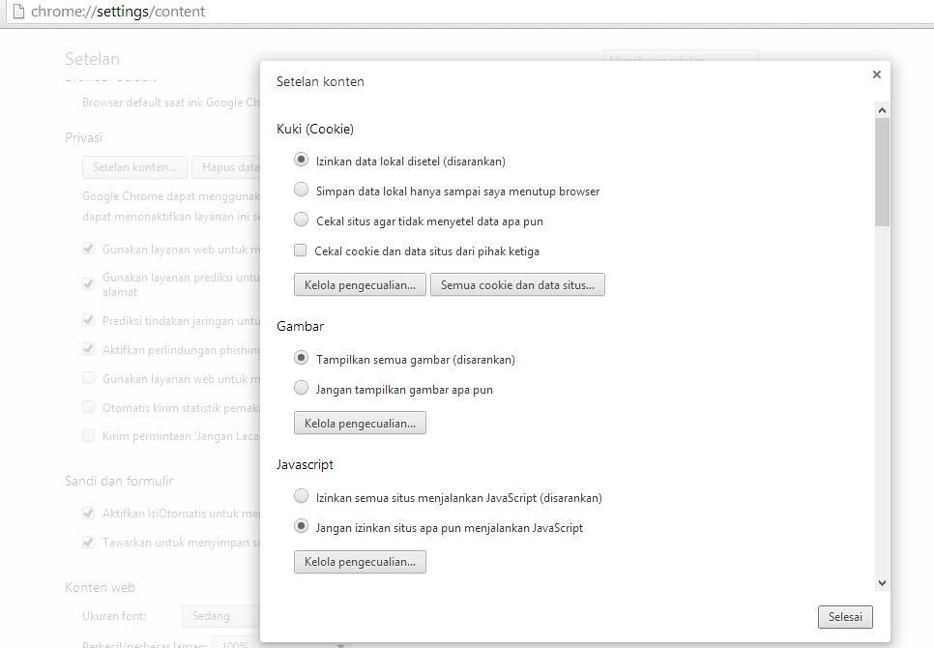Viewport: 934px width, 648px height.
Task: Click the page icon in the address bar
Action: click(18, 12)
